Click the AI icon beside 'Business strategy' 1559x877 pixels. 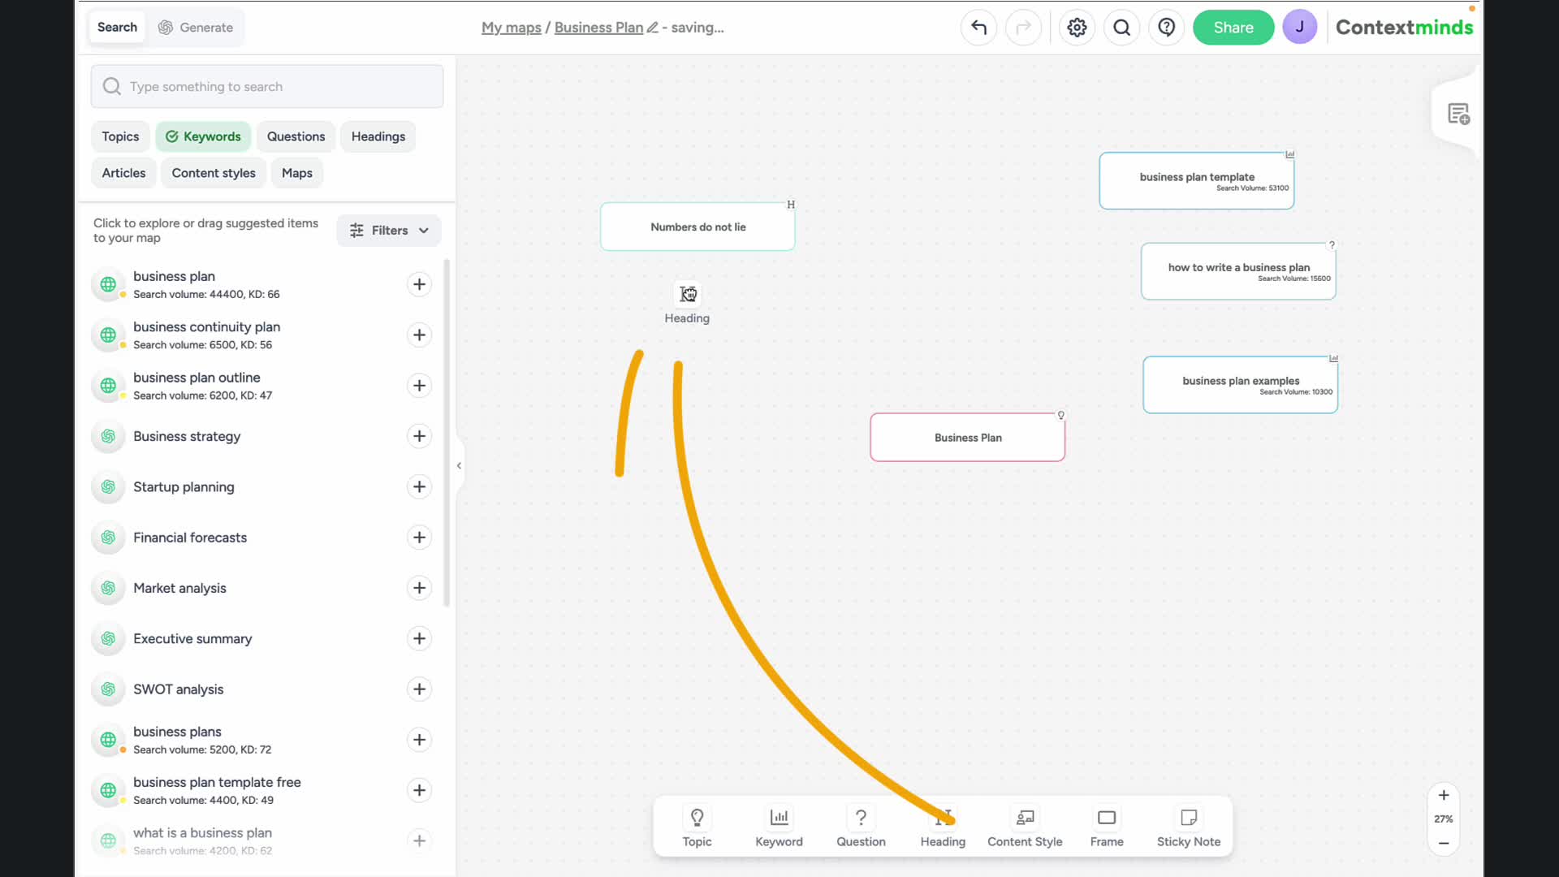coord(108,436)
